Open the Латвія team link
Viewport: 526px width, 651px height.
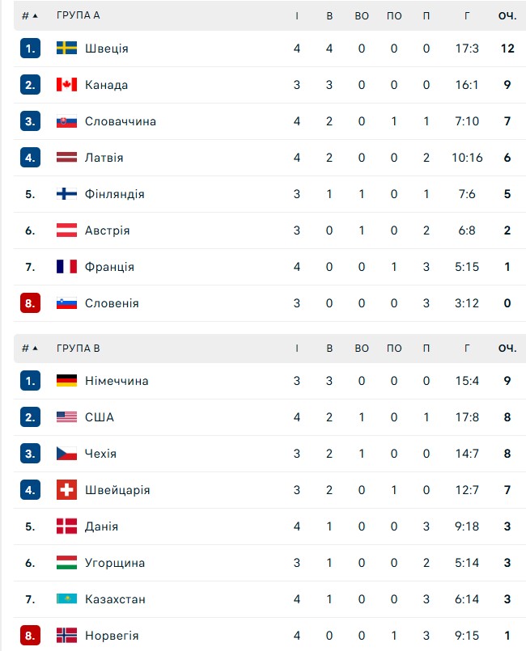click(x=104, y=158)
